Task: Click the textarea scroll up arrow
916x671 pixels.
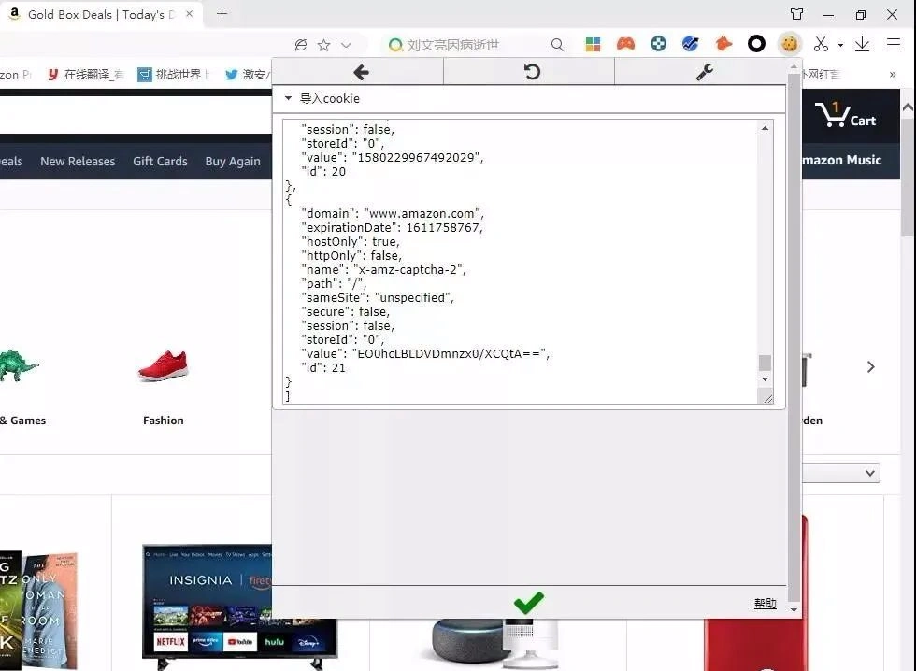Action: pyautogui.click(x=765, y=128)
